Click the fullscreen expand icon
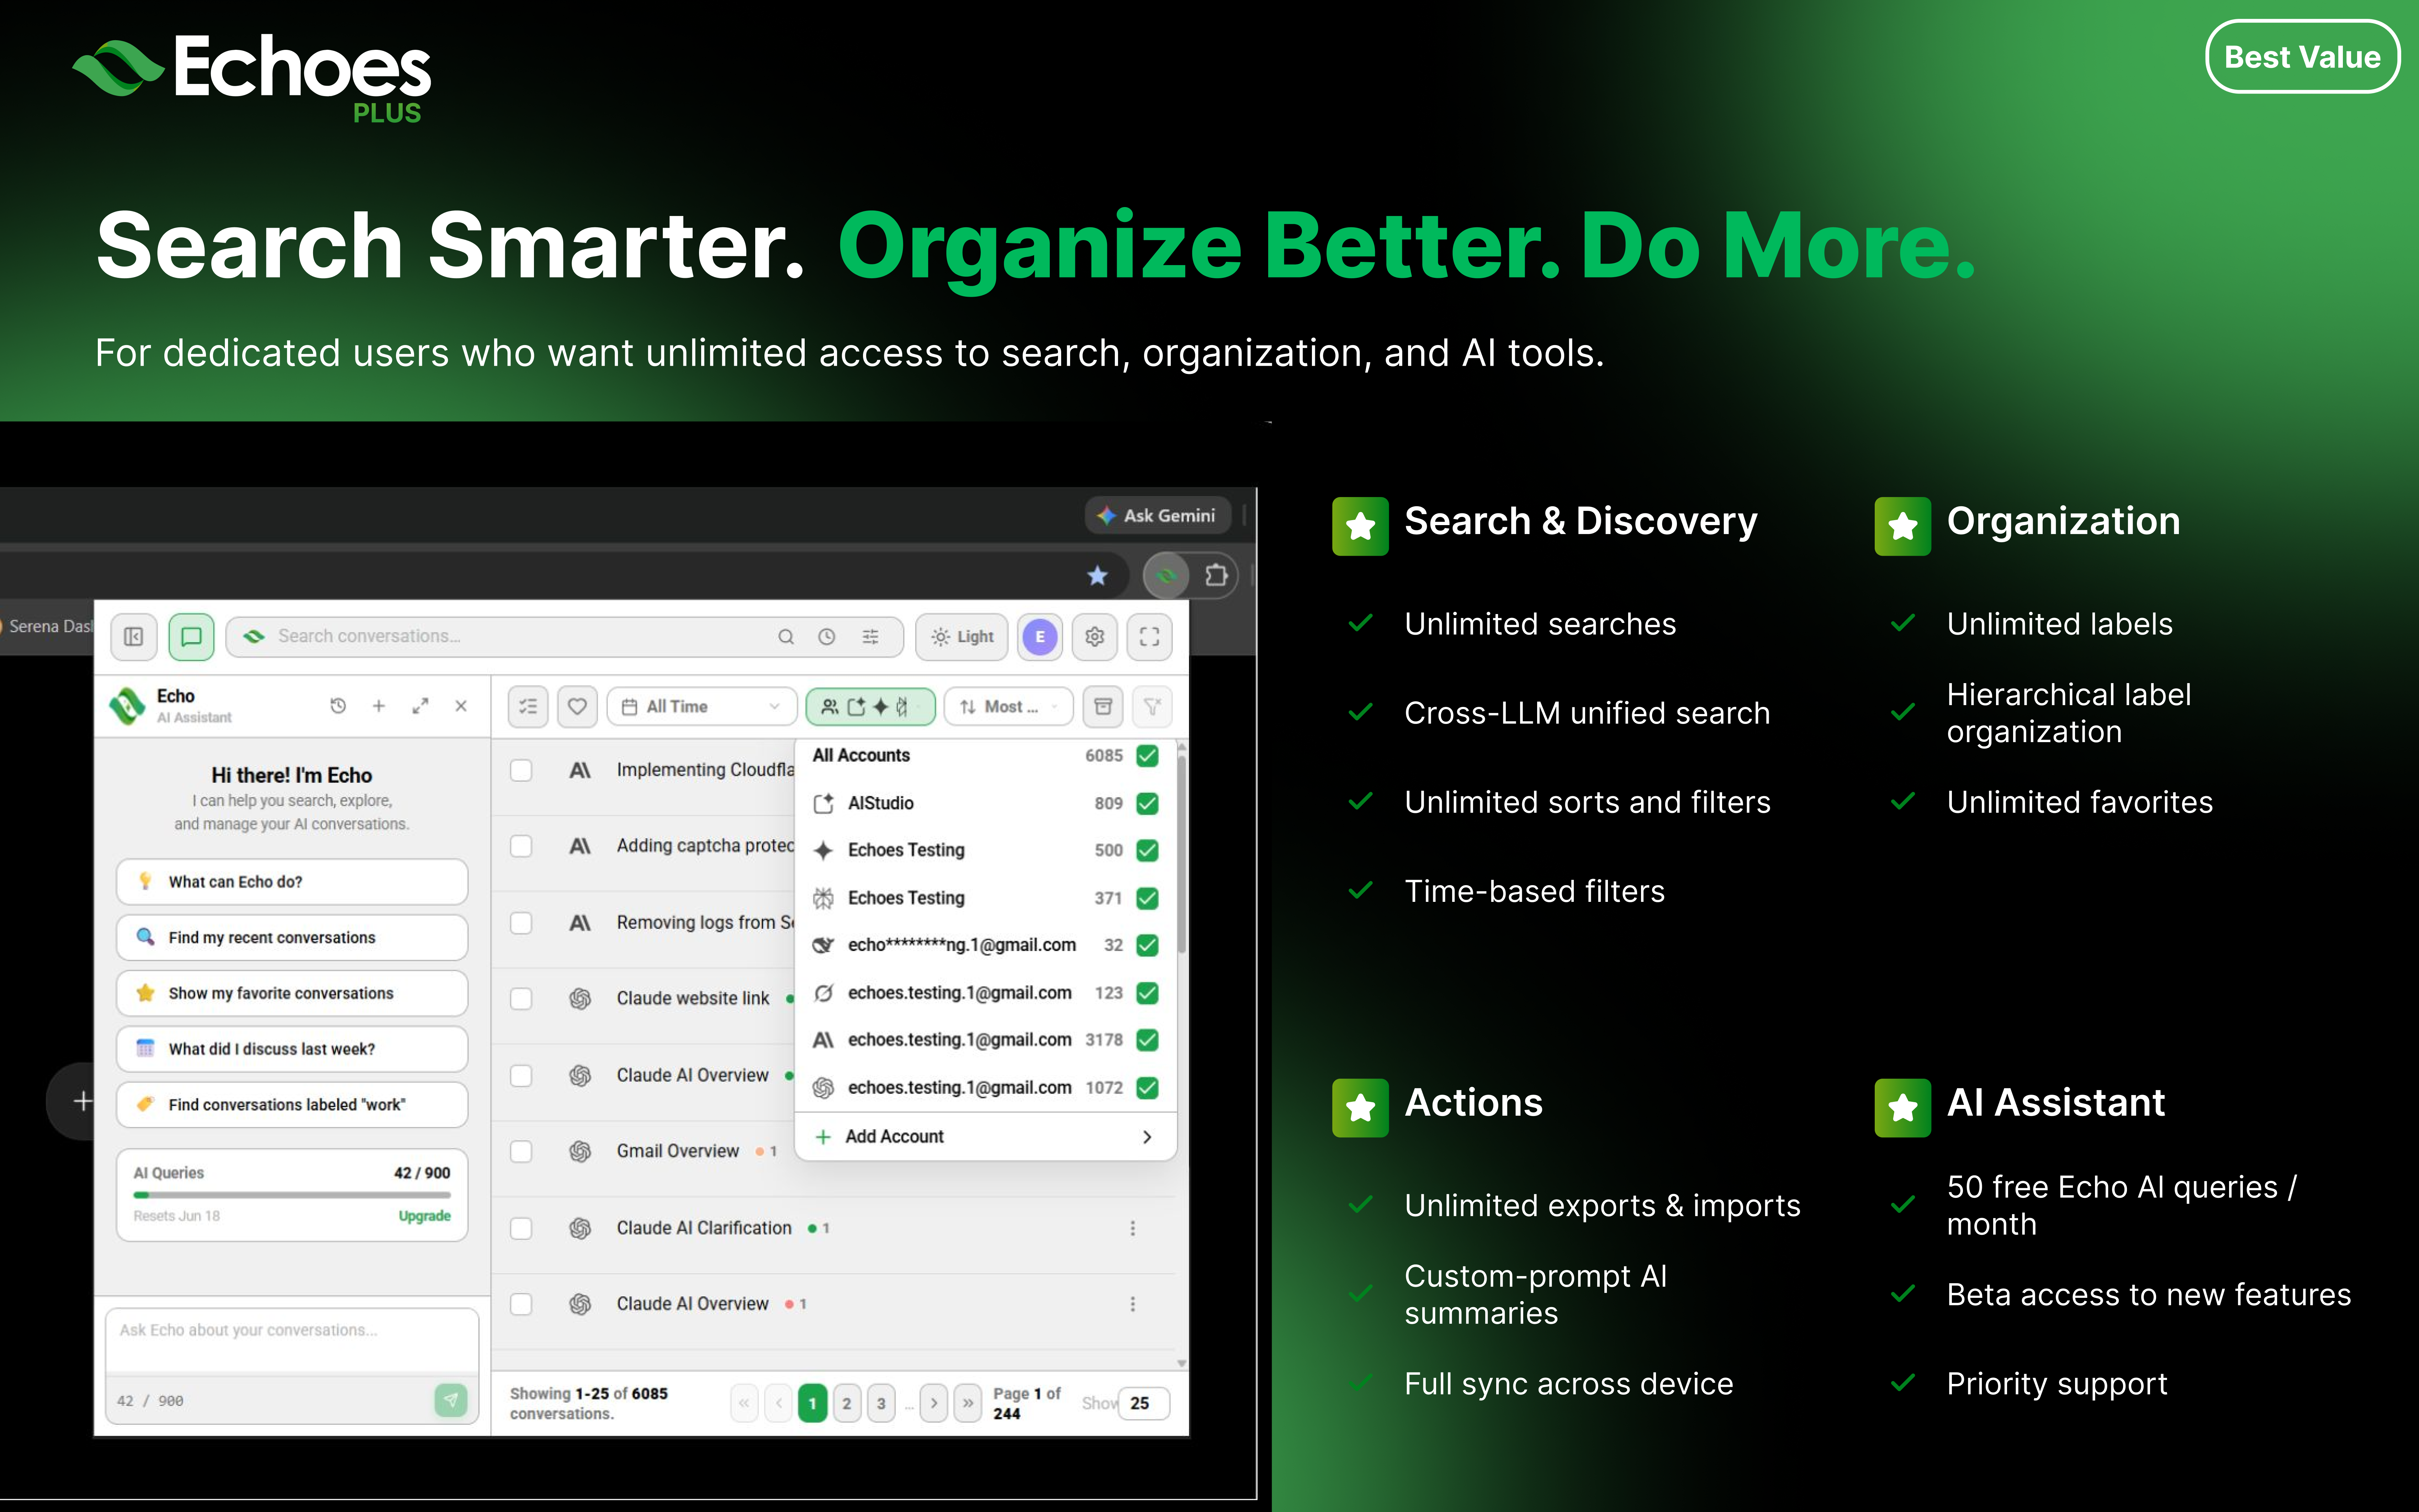The height and width of the screenshot is (1512, 2419). tap(1149, 637)
